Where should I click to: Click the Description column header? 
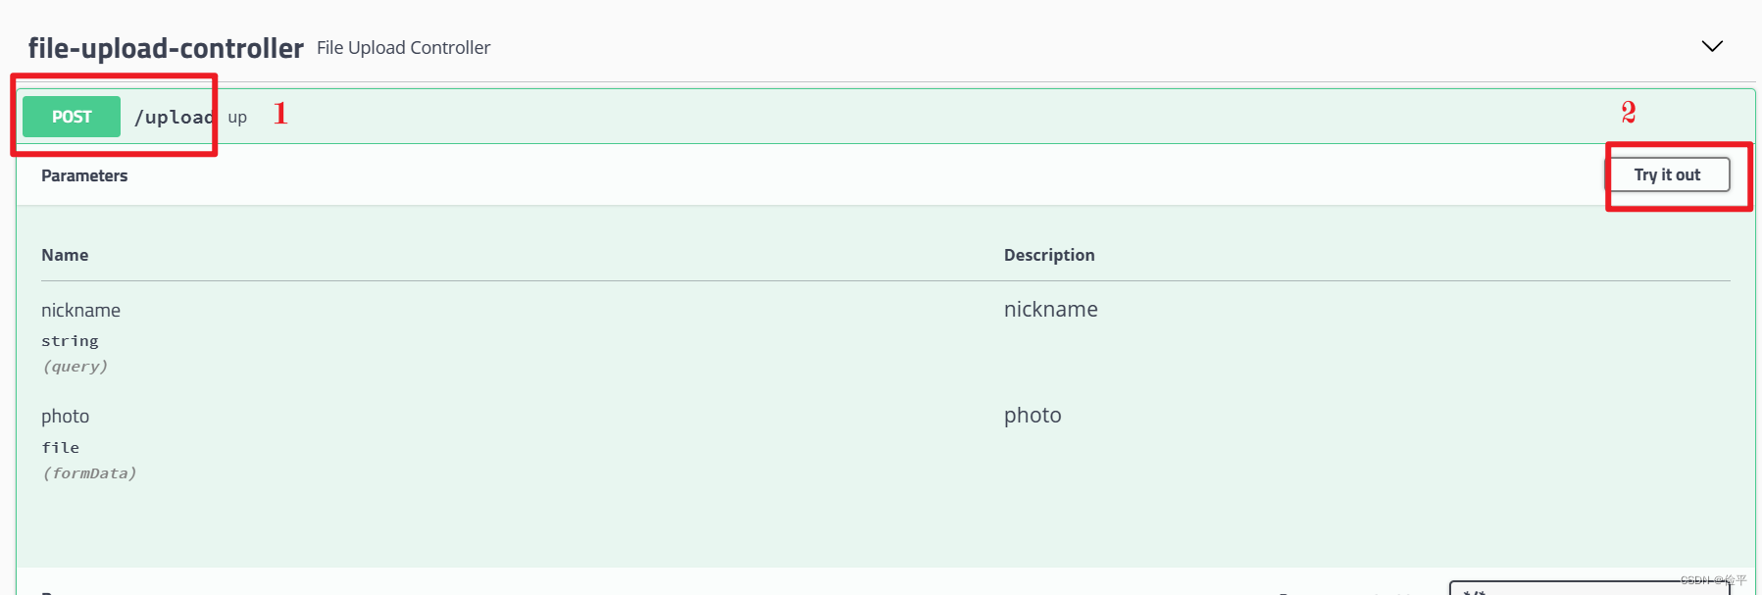click(x=1049, y=255)
